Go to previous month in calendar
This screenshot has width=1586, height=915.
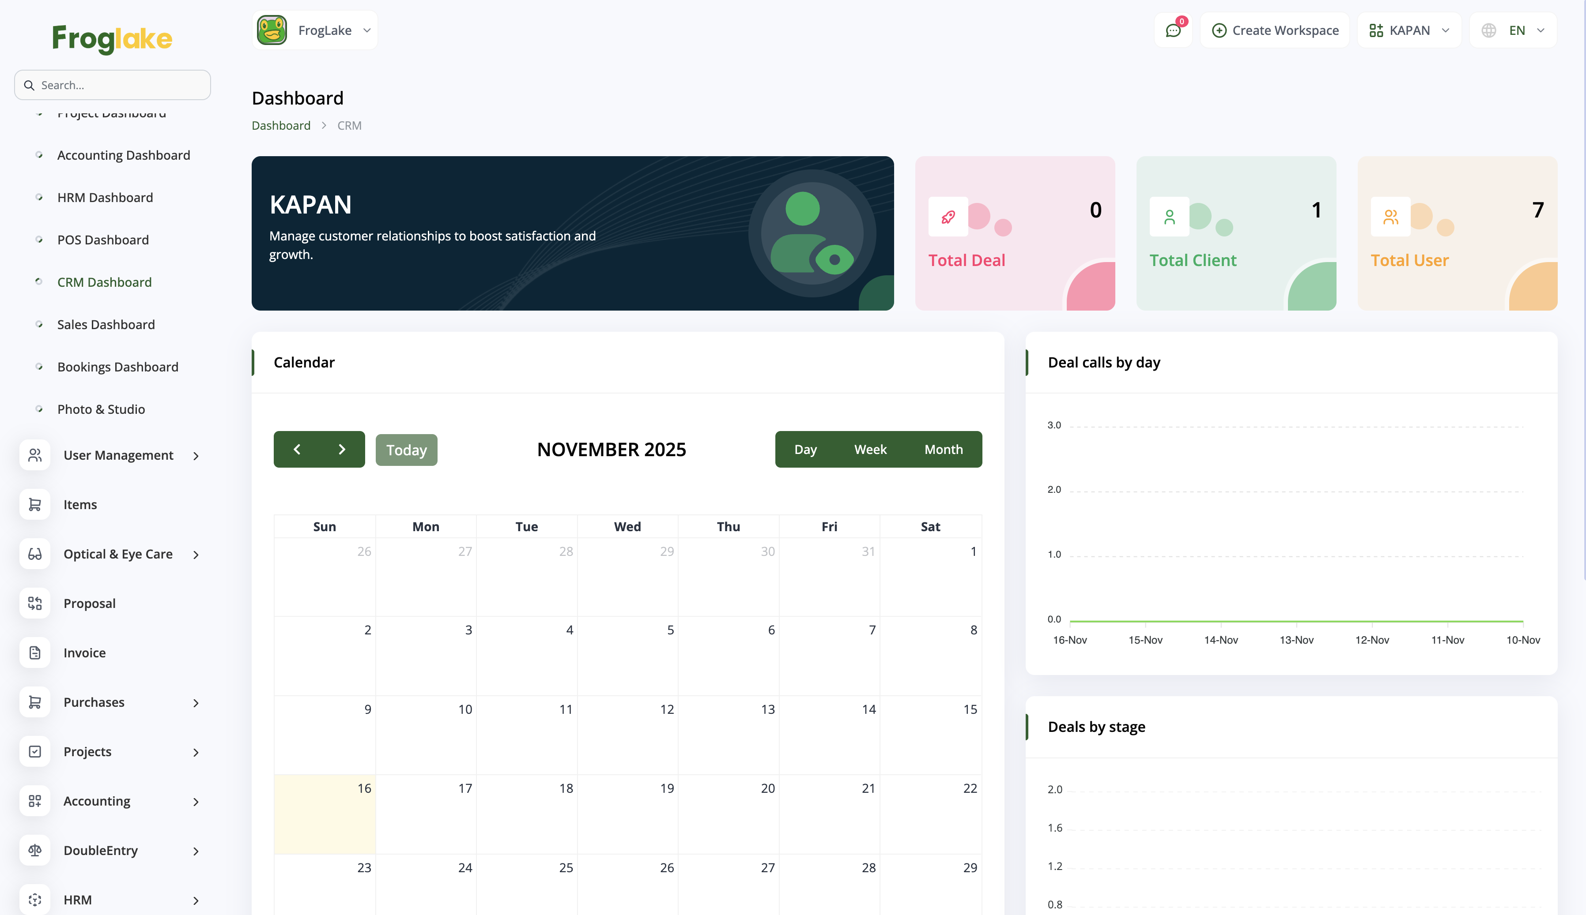pos(297,449)
